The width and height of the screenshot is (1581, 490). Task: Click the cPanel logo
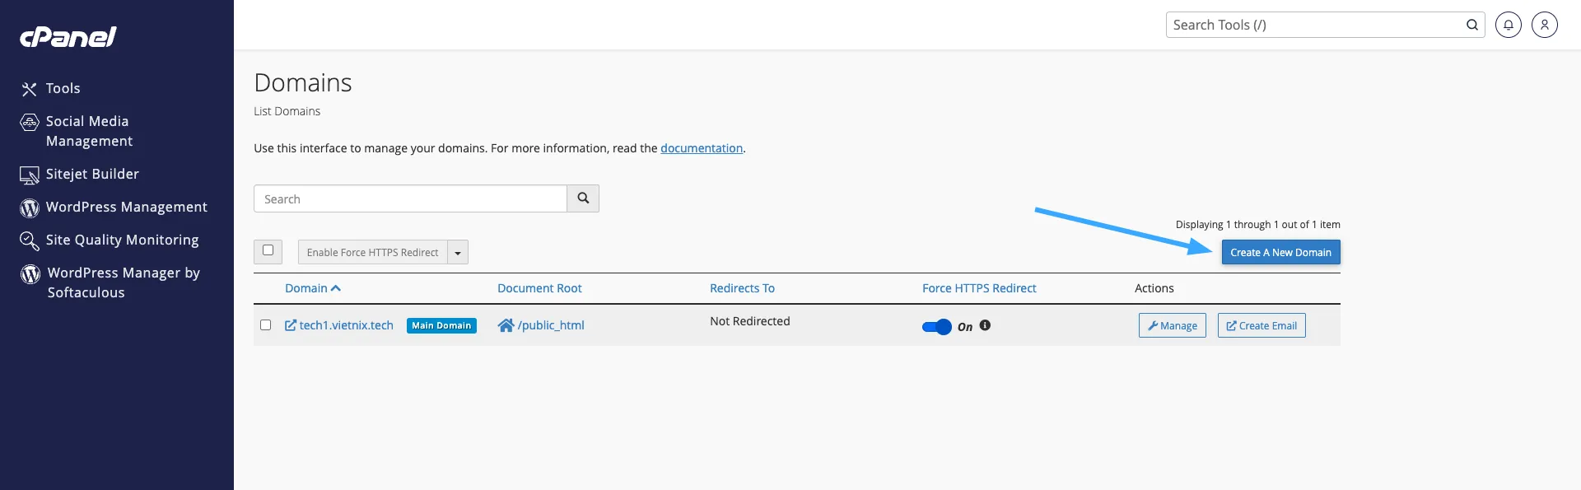[68, 37]
